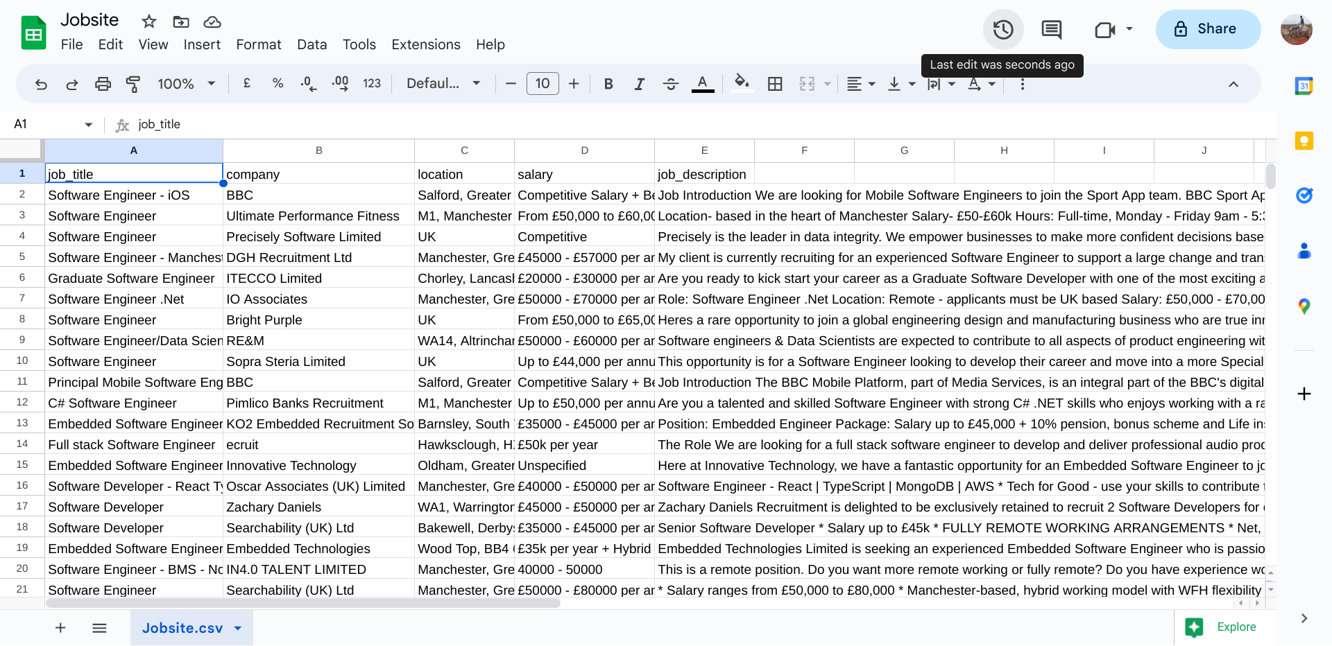Toggle bold formatting
Screen dimensions: 1332x646
(608, 84)
